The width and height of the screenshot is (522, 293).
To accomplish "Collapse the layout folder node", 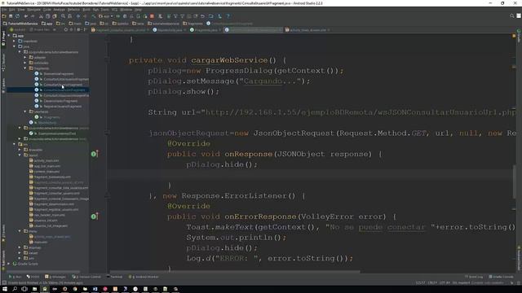I will 20,155.
